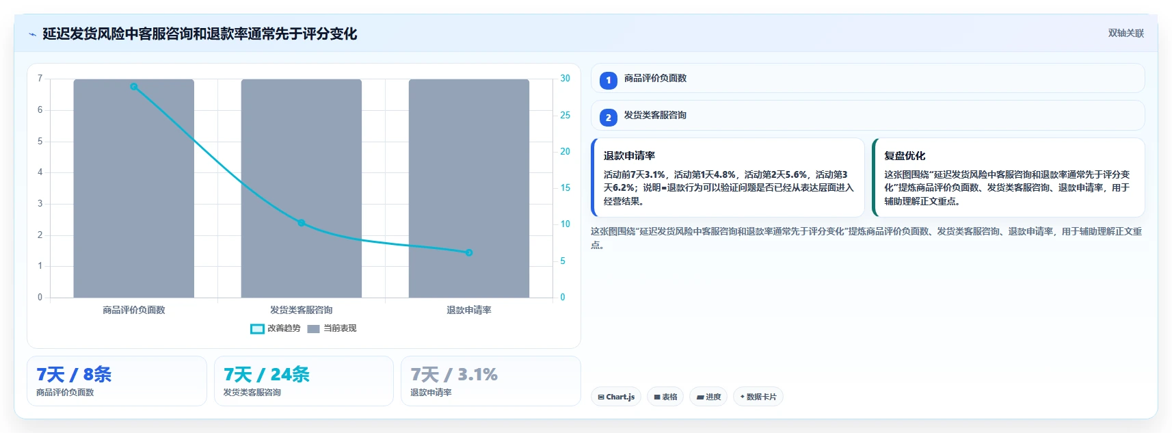Select numbered item 2 发货类客服咨询
The height and width of the screenshot is (433, 1172).
click(x=868, y=116)
